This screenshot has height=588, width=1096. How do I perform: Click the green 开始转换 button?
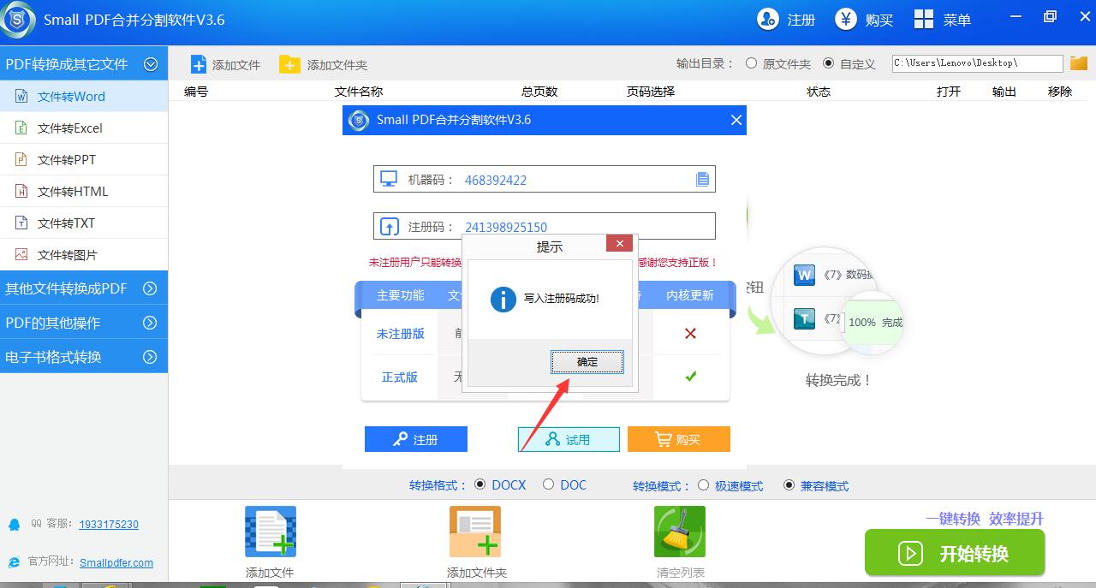click(x=955, y=553)
